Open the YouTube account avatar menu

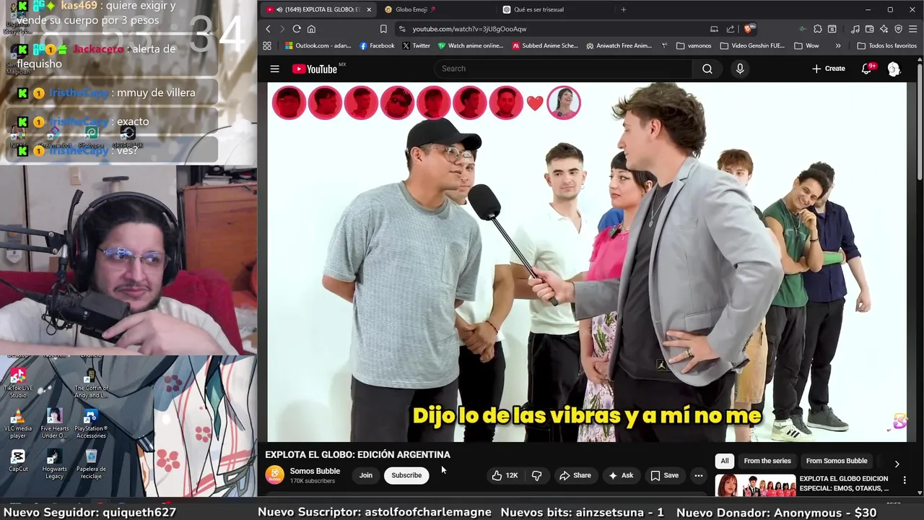894,69
